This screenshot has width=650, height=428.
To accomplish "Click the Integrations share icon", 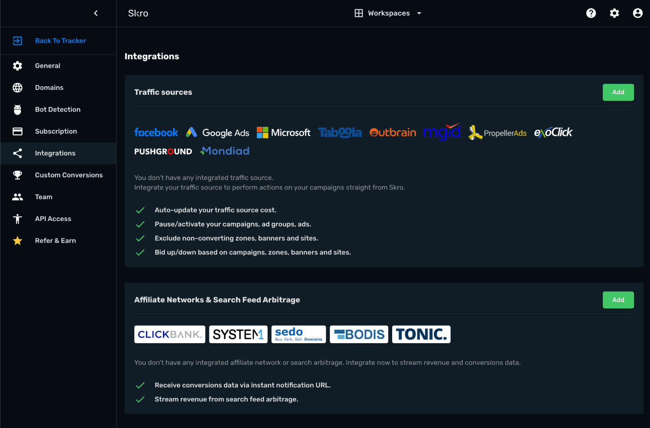I will (x=17, y=153).
